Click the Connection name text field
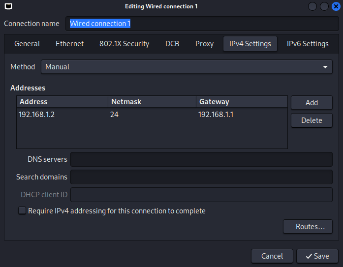The width and height of the screenshot is (343, 267). click(x=202, y=24)
